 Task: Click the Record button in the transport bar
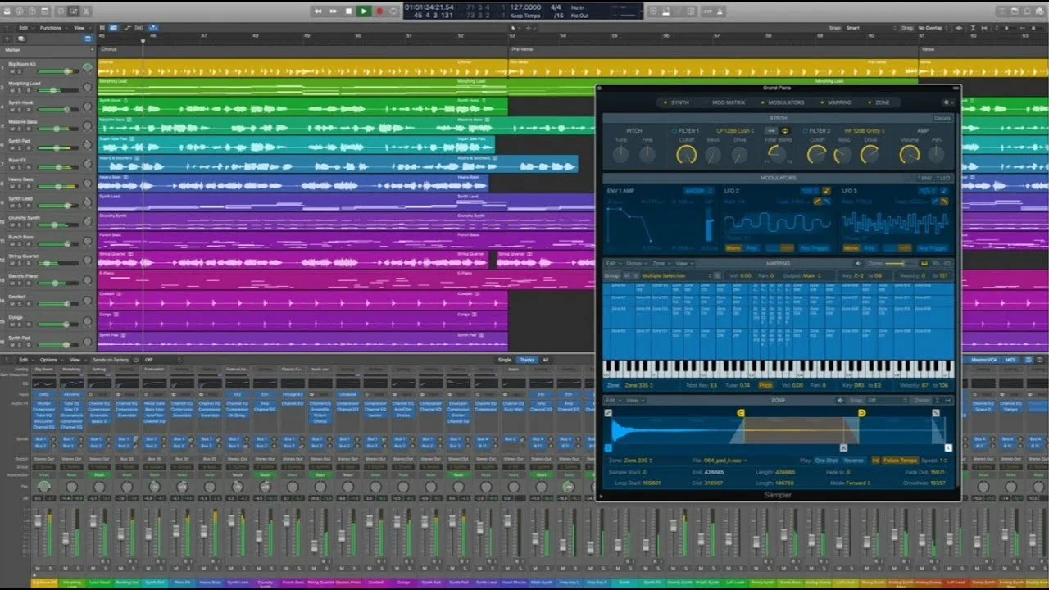click(x=380, y=11)
